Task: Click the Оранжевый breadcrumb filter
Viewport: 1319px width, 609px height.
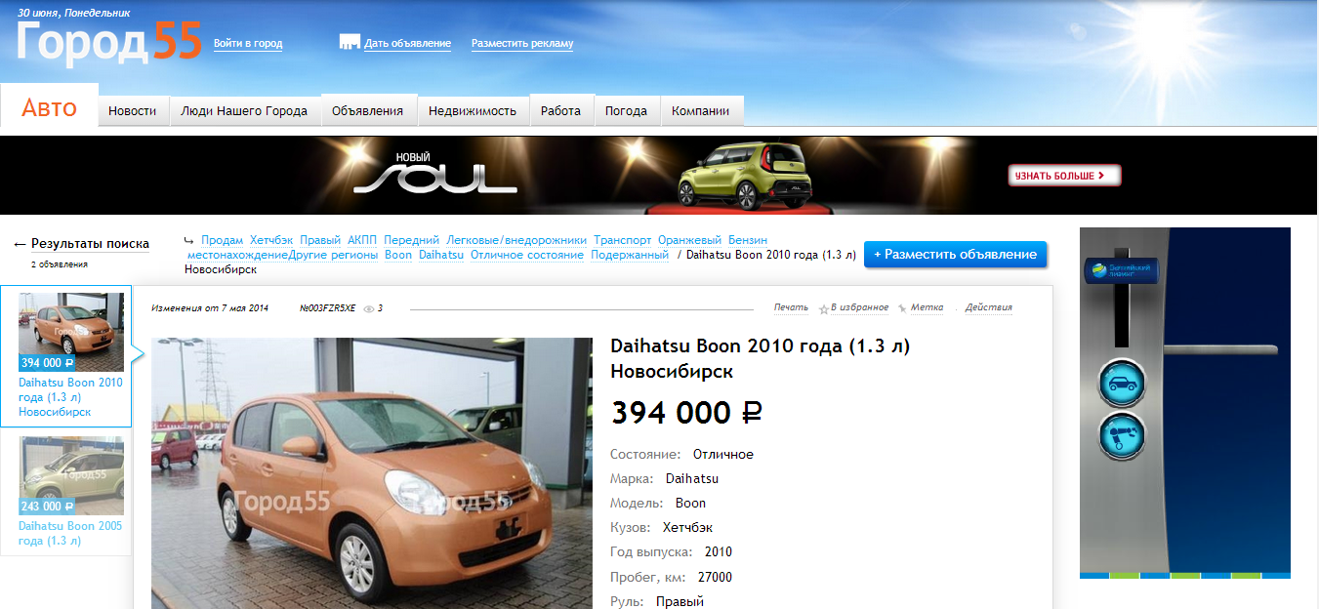Action: [x=689, y=240]
